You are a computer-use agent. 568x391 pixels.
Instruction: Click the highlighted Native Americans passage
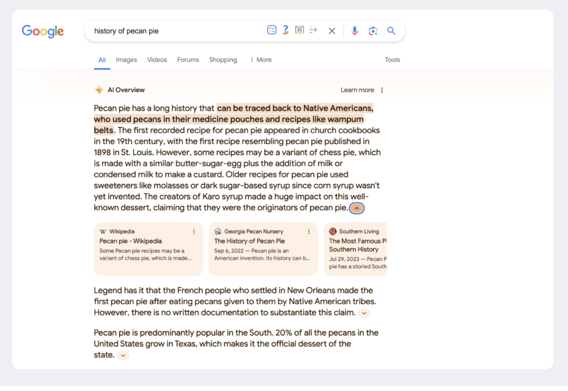234,119
